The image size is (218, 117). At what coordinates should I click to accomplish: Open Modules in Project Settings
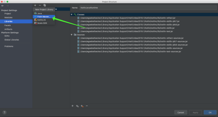point(8,17)
